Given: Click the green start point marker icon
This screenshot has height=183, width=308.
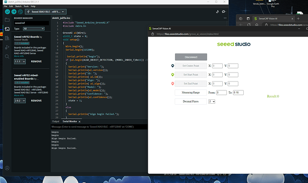Looking at the screenshot, I should click(172, 75).
